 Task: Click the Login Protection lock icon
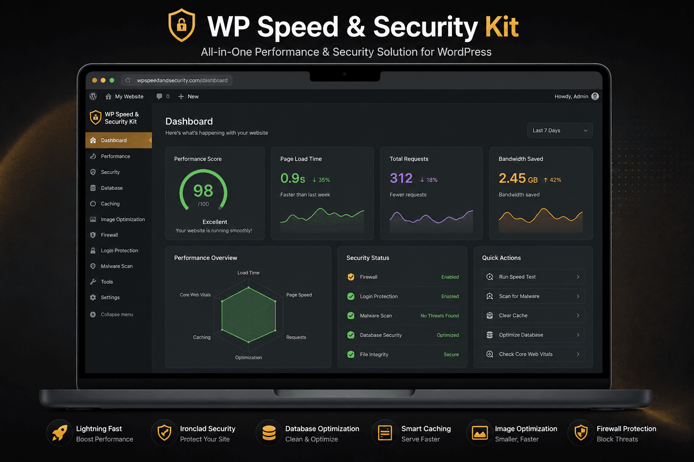coord(93,250)
